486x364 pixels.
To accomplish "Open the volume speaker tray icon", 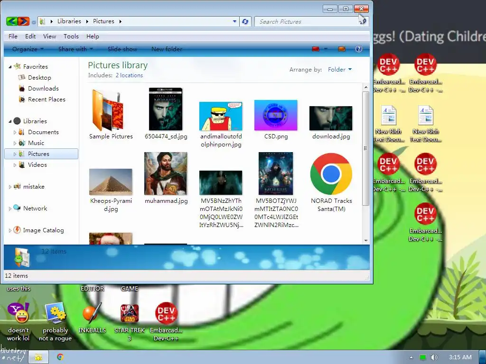I will (x=434, y=357).
